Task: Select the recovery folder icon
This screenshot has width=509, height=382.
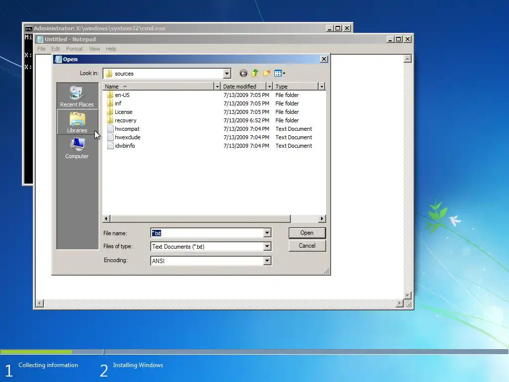Action: pos(110,120)
